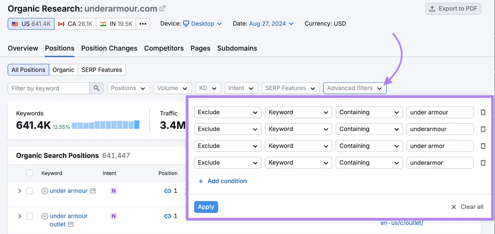Click the keyword filter search magnifier button
The height and width of the screenshot is (234, 495).
click(x=97, y=88)
